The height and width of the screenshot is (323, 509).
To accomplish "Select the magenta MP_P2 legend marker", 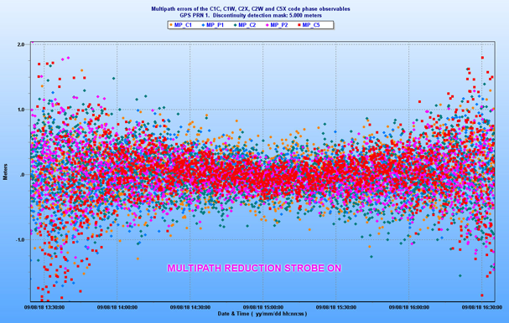I will [x=267, y=25].
